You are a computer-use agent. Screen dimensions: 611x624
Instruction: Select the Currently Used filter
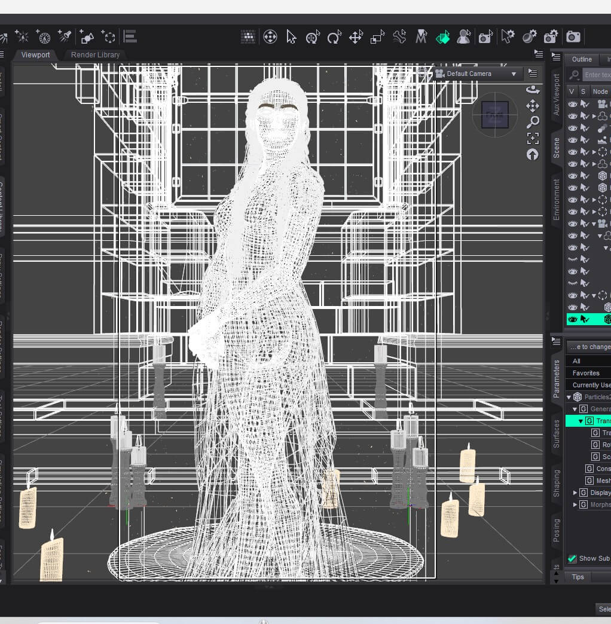(588, 385)
